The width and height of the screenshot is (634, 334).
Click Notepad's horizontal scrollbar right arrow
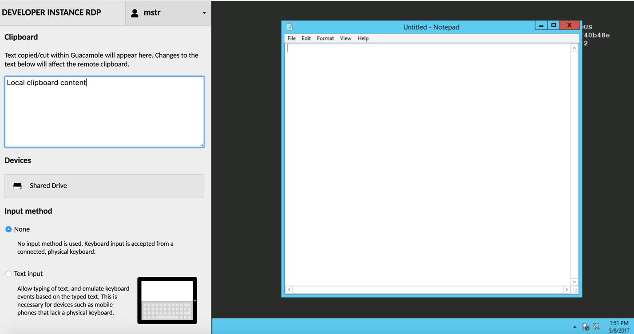coord(567,289)
